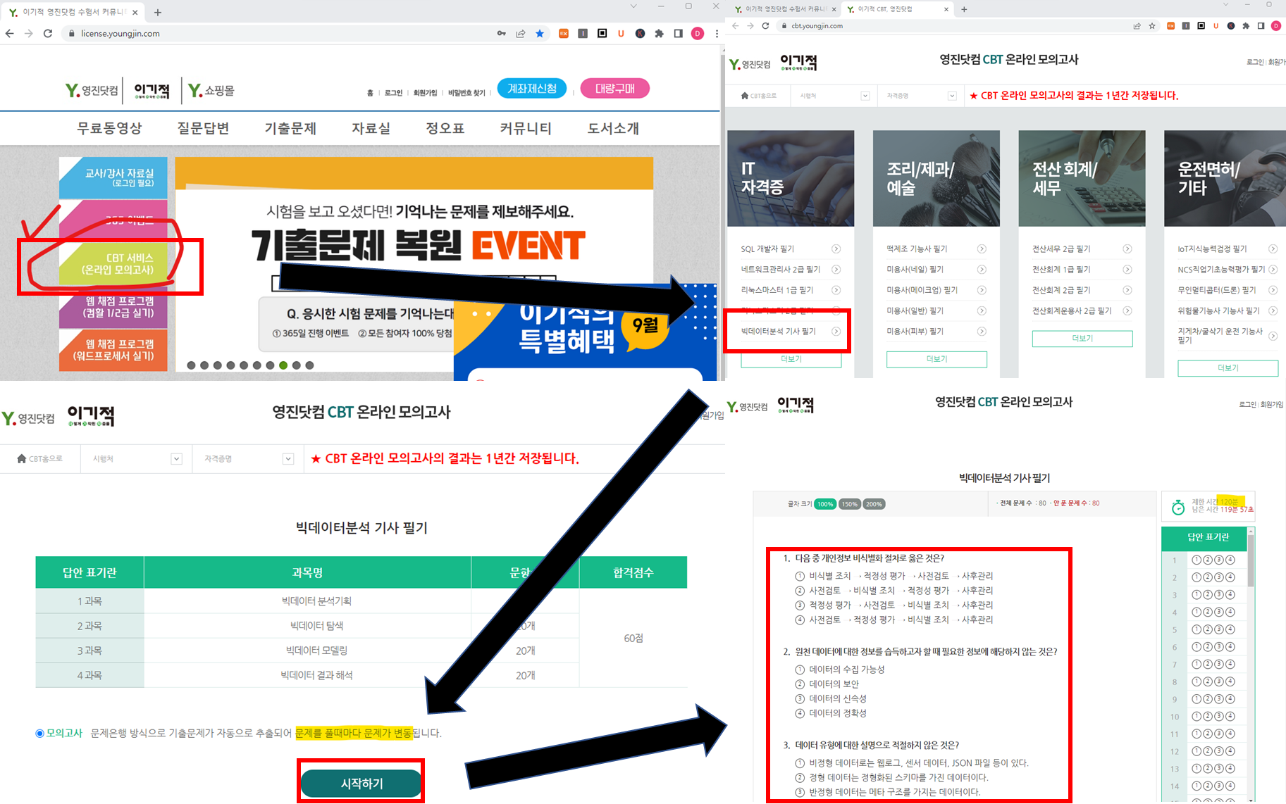Click the 계좌제신청 button
This screenshot has width=1286, height=804.
(532, 89)
